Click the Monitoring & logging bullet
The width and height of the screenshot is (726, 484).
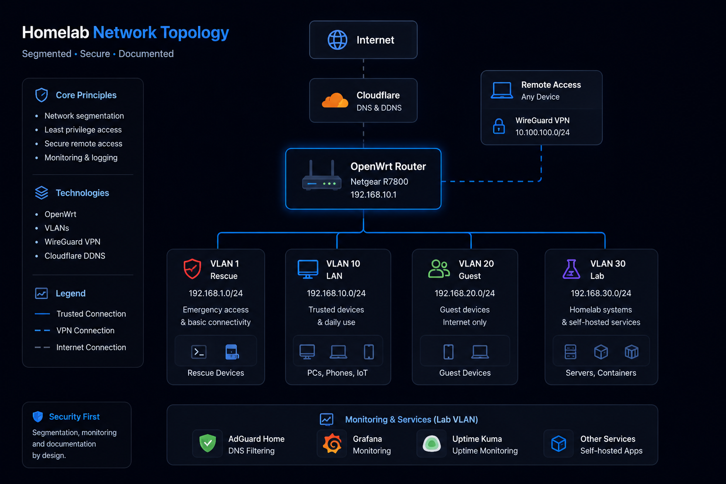coord(81,158)
